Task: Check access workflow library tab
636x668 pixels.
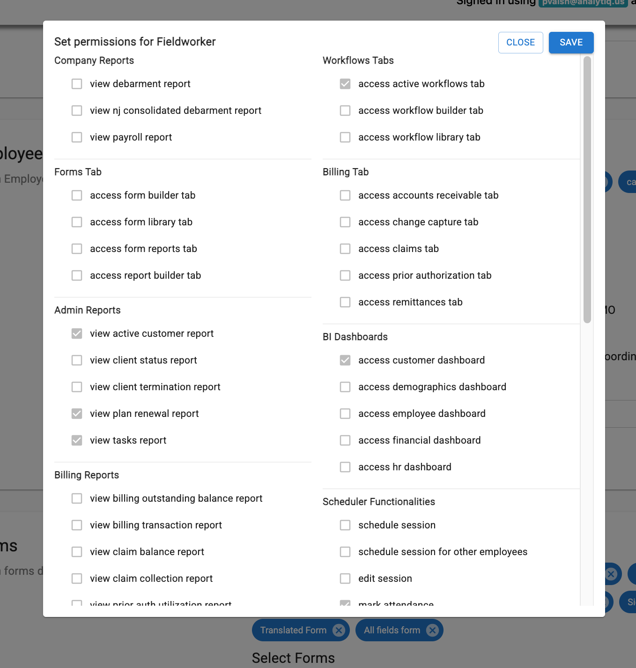Action: point(345,137)
